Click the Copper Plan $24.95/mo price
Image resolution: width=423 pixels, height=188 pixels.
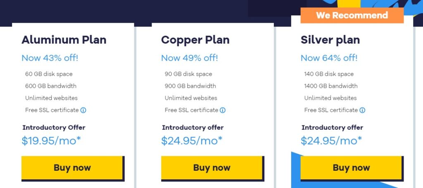(192, 141)
